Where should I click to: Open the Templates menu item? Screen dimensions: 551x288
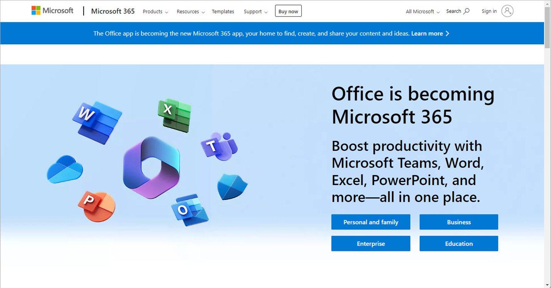point(223,12)
